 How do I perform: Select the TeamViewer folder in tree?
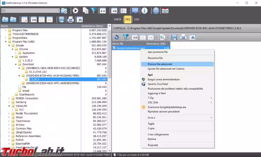tap(23, 121)
